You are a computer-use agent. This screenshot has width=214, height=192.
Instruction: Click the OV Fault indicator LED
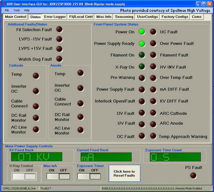click(x=142, y=113)
